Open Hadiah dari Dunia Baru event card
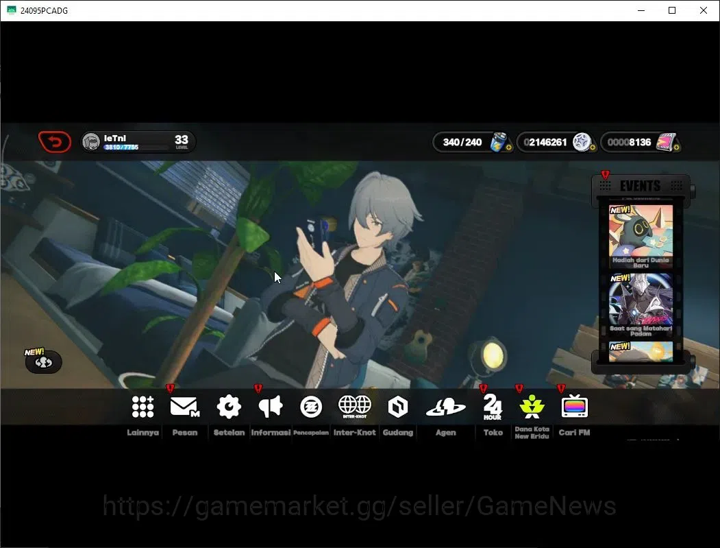 [x=641, y=237]
